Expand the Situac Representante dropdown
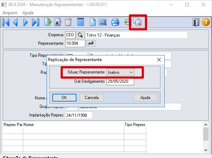Image resolution: width=212 pixels, height=158 pixels. [x=120, y=72]
